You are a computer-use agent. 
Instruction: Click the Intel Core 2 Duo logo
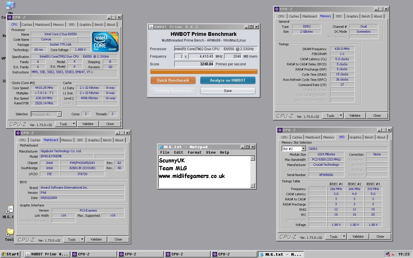[x=105, y=42]
